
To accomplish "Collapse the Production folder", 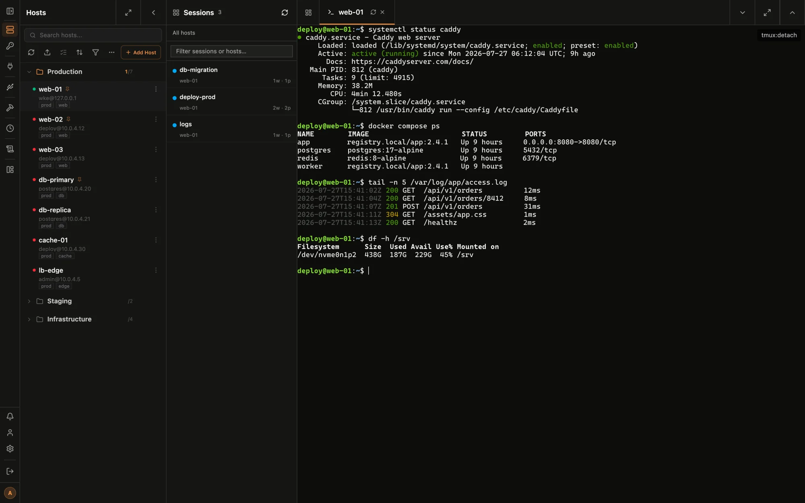I will [29, 72].
